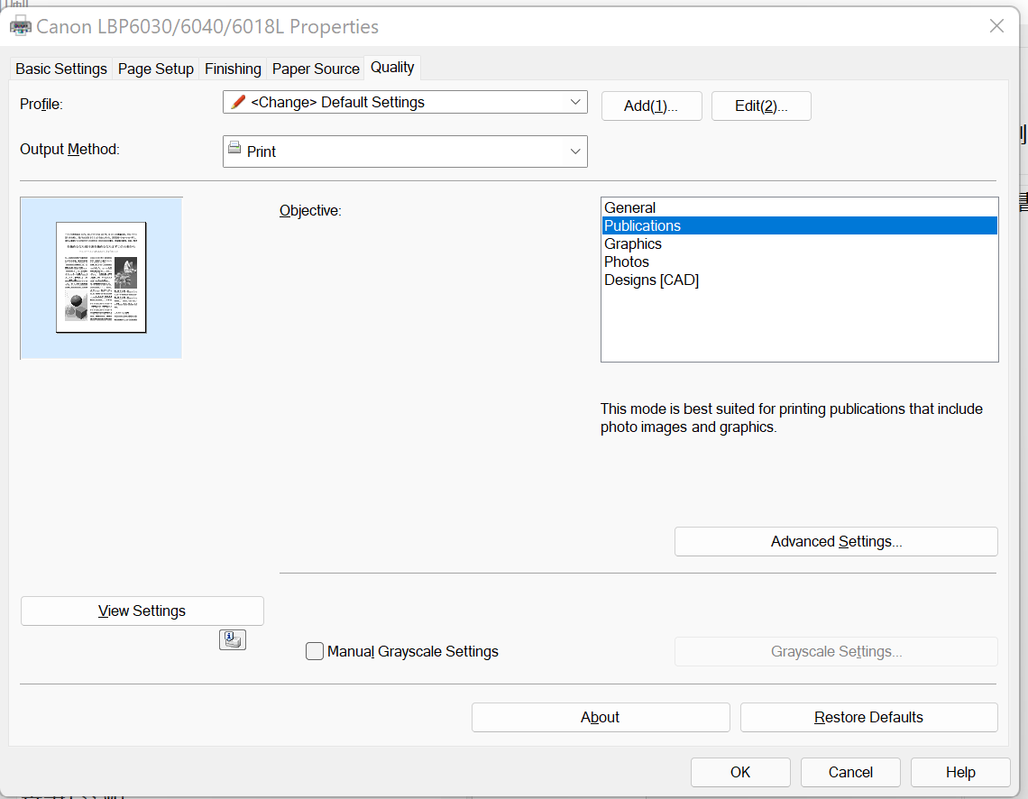Expand the Profile dropdown
This screenshot has width=1028, height=799.
pyautogui.click(x=405, y=103)
